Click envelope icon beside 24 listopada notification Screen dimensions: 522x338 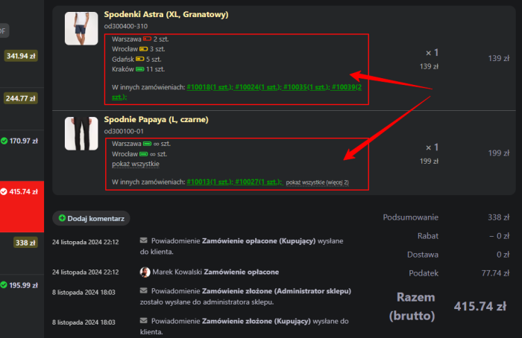point(144,240)
